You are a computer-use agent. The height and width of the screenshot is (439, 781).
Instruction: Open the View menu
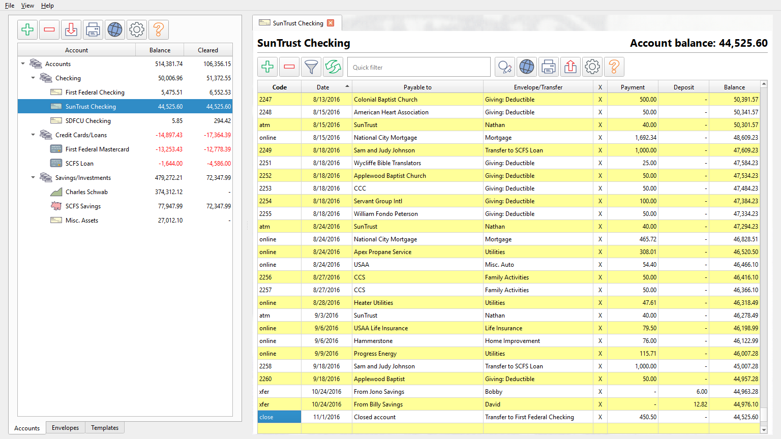point(27,6)
